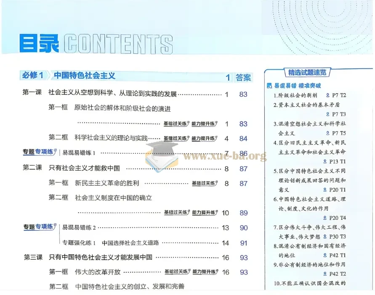Click the pin icon beside P20 T4
The image size is (375, 295).
(x=325, y=218)
